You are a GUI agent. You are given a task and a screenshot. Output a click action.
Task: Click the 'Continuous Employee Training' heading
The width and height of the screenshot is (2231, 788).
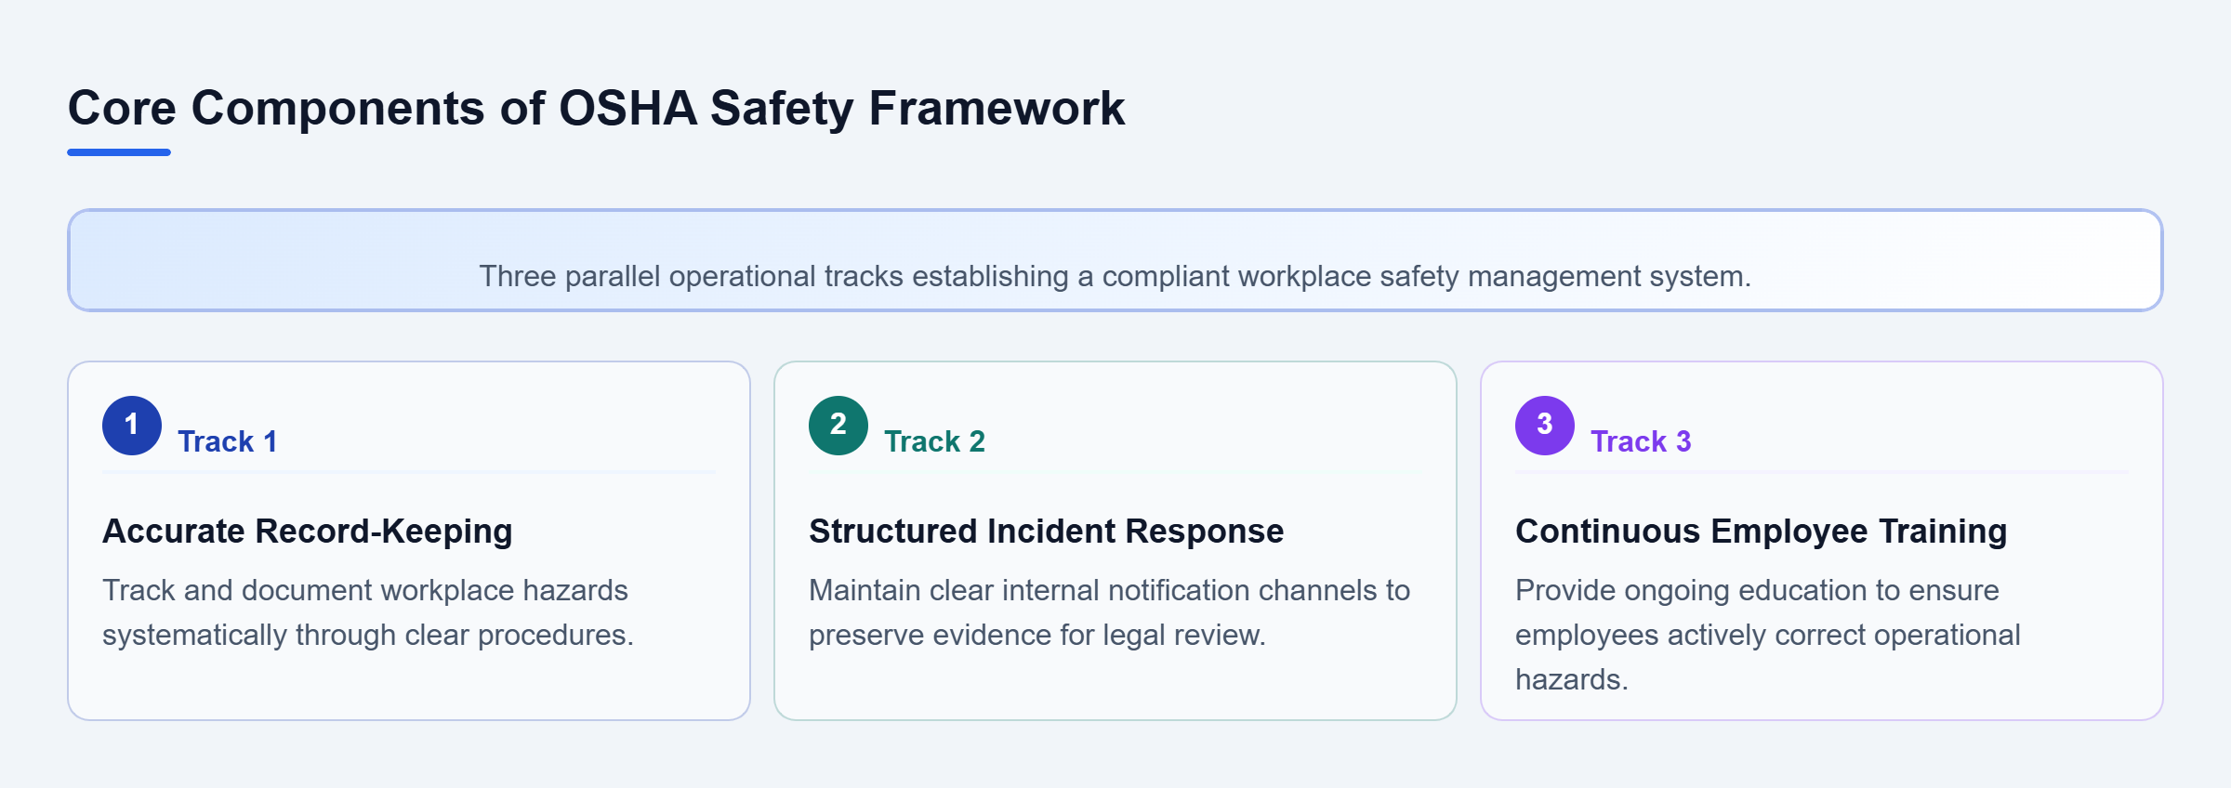click(1761, 531)
